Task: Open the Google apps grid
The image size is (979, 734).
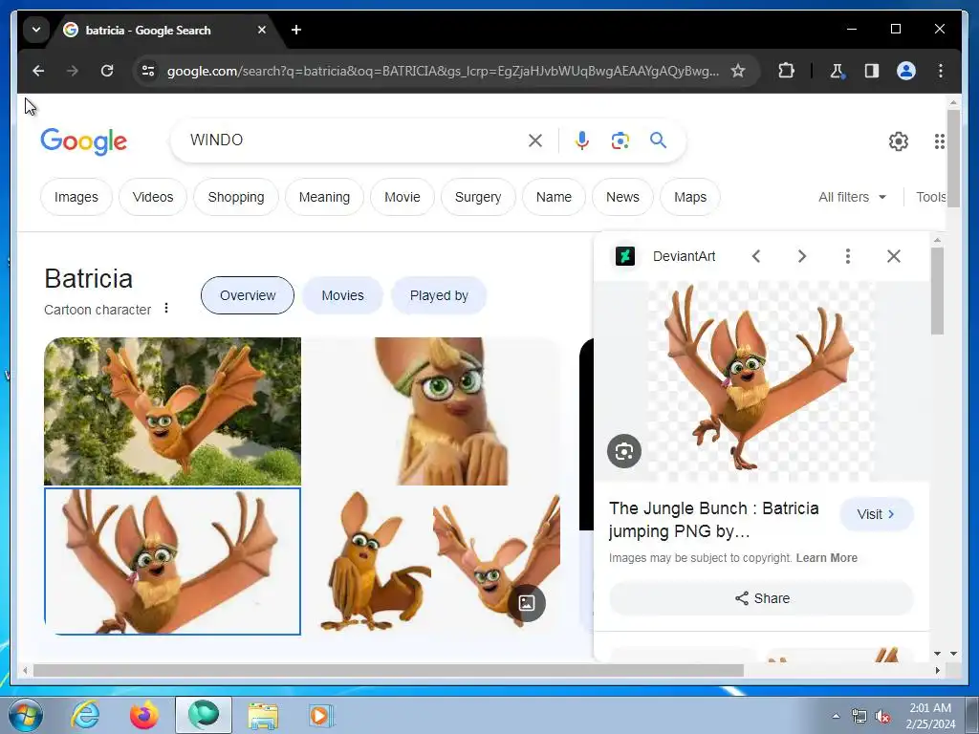Action: (939, 141)
